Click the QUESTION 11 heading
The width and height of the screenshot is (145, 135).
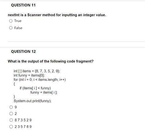(x=23, y=5)
